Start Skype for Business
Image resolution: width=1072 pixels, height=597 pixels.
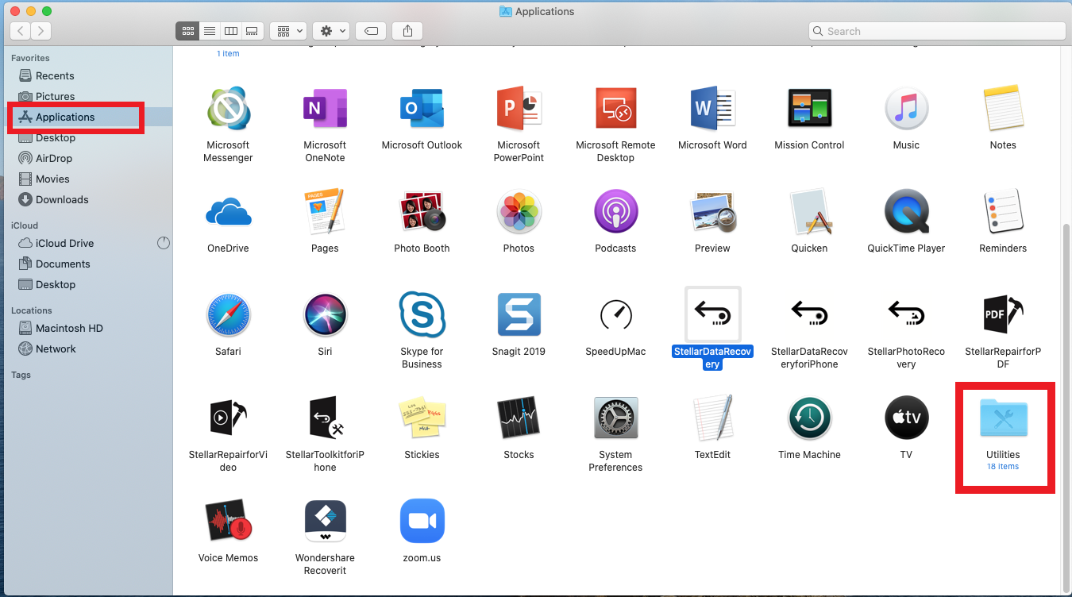point(422,315)
